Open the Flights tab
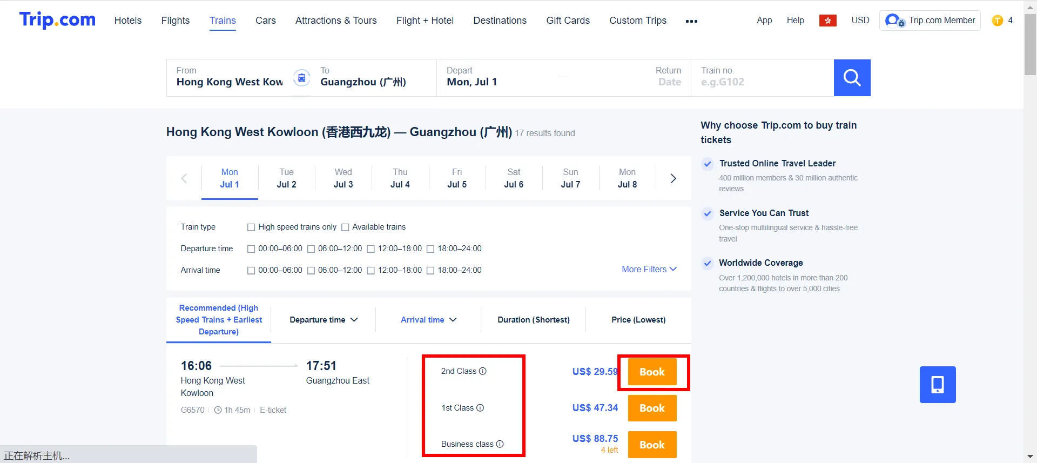This screenshot has width=1037, height=463. 176,21
